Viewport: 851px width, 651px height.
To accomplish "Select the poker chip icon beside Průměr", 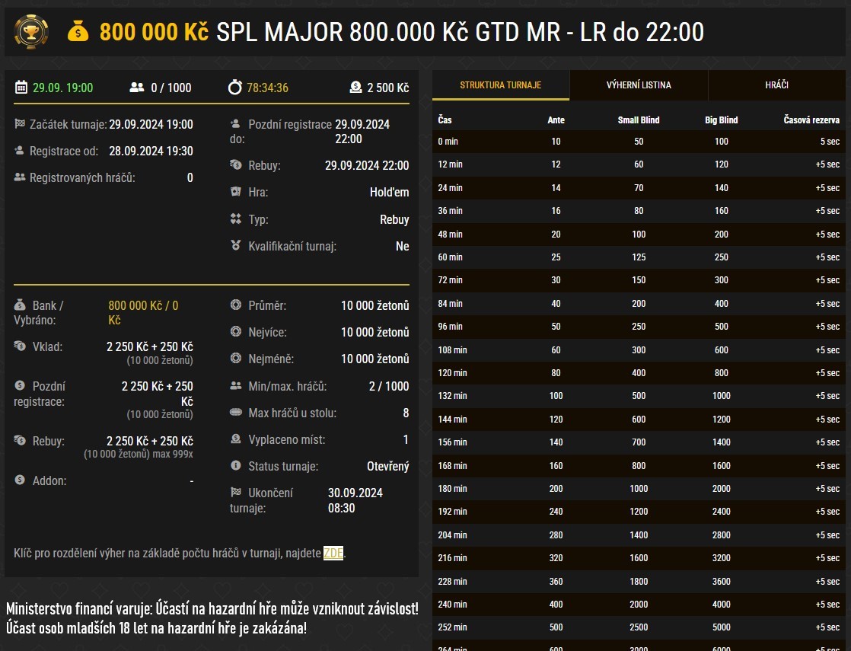I will [234, 304].
